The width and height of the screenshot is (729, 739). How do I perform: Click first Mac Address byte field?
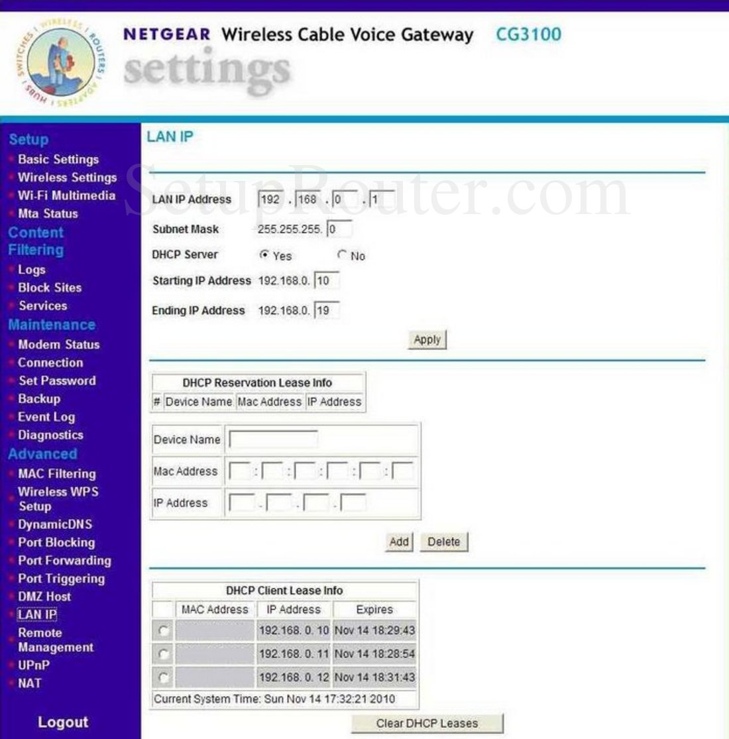point(239,471)
